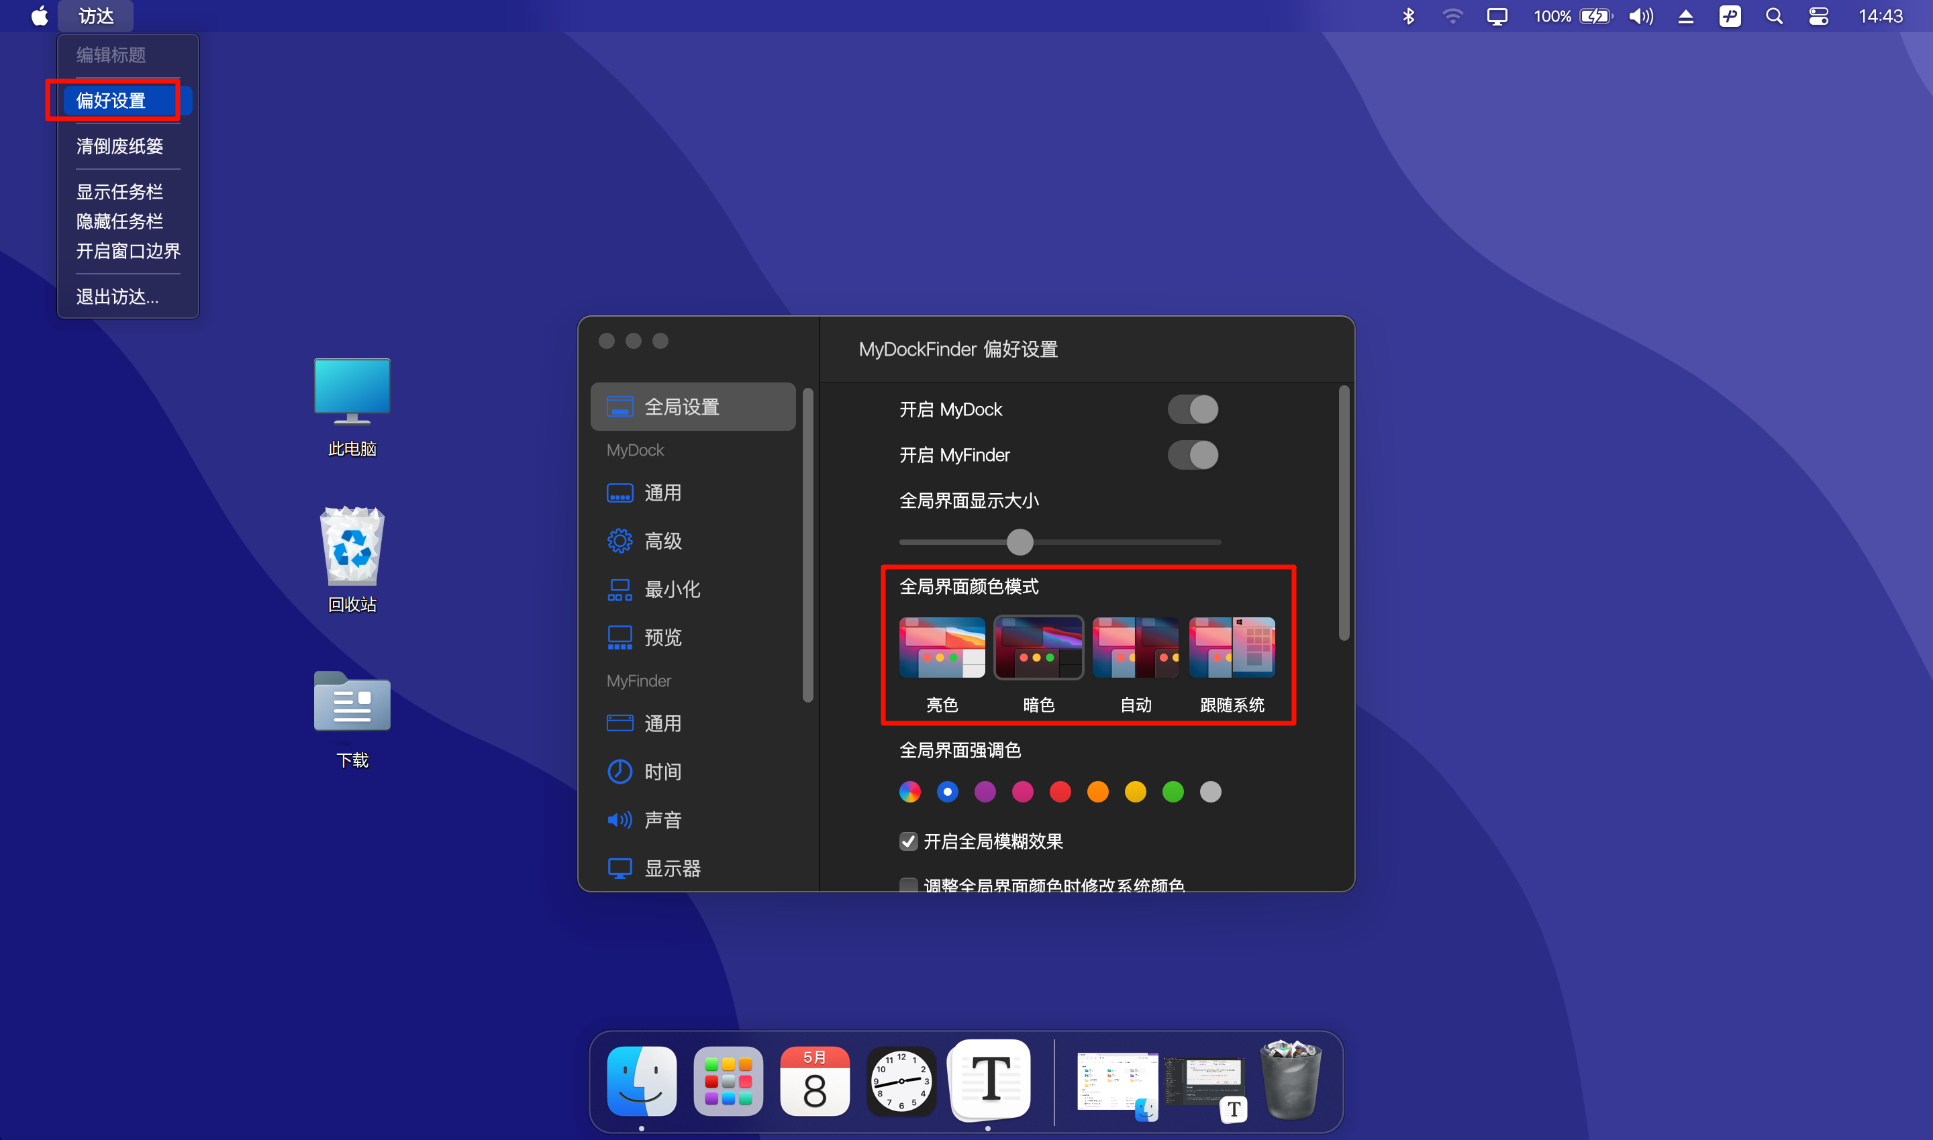Open the MyDock 高级 settings section
This screenshot has width=1933, height=1140.
(662, 541)
